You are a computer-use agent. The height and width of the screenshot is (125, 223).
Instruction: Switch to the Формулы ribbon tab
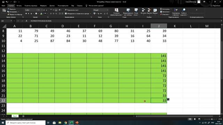(x=43, y=6)
